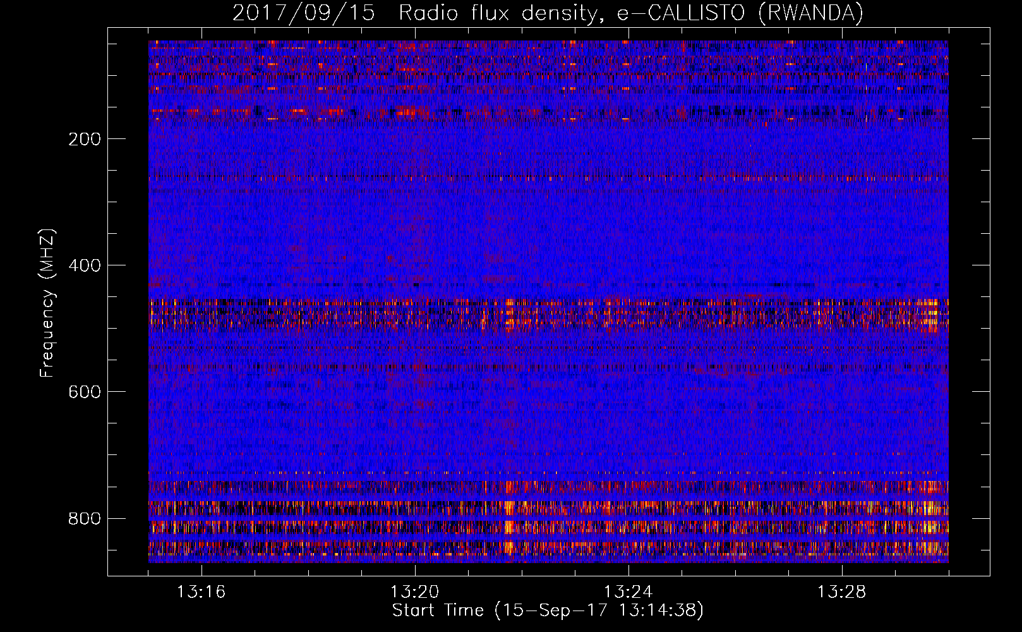Click the date "2017/09/15" in the title
The image size is (1022, 632).
(304, 13)
